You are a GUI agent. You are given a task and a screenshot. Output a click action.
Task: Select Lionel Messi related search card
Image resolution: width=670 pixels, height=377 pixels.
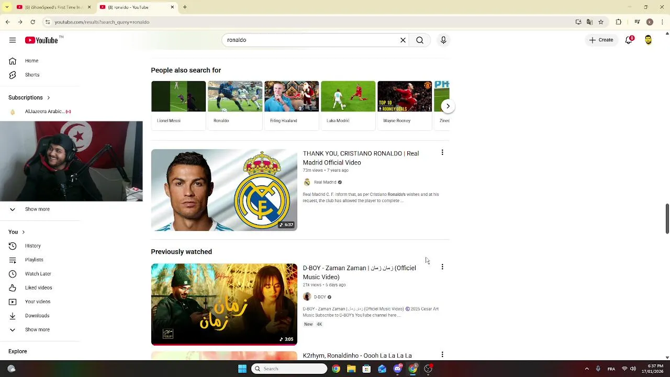point(178,105)
